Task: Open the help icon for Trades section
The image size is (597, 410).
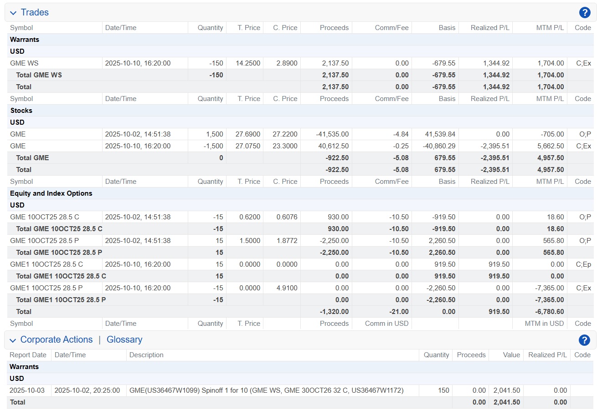Action: pos(584,13)
